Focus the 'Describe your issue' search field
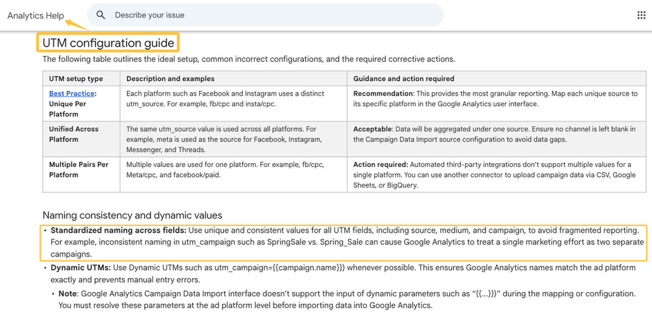This screenshot has height=315, width=652. (265, 15)
